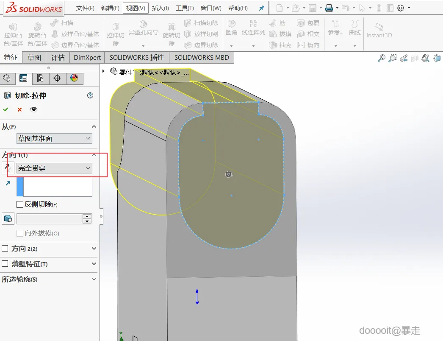This screenshot has height=341, width=443.
Task: Open the 完全贯穿 end condition dropdown
Action: [x=54, y=168]
